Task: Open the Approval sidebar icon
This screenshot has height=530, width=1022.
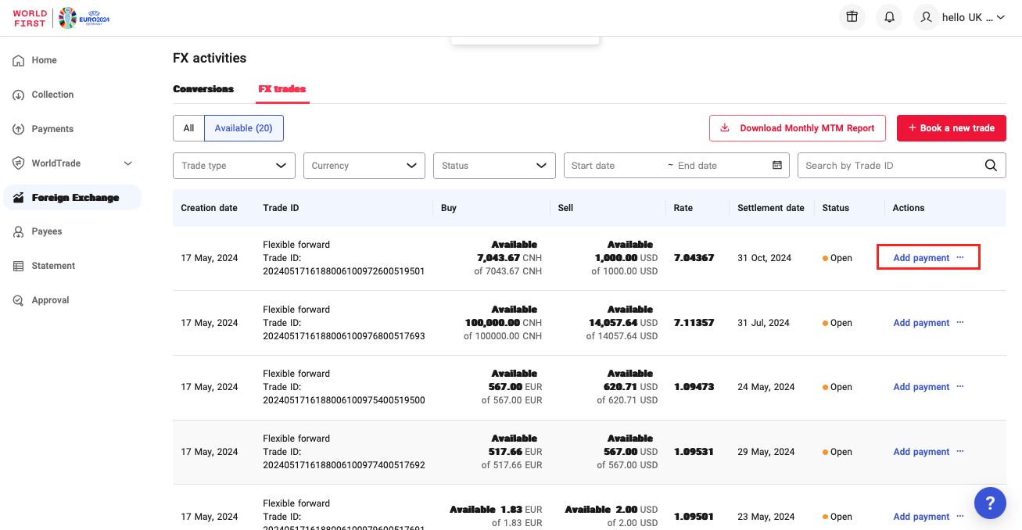Action: click(19, 300)
